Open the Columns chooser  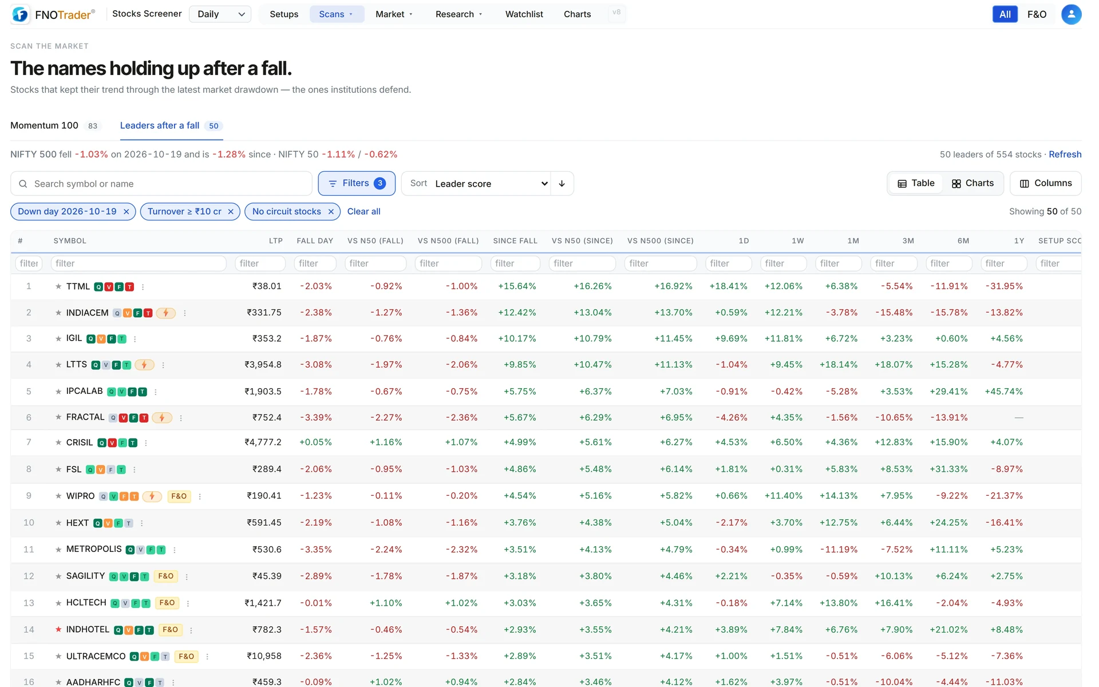click(1046, 183)
